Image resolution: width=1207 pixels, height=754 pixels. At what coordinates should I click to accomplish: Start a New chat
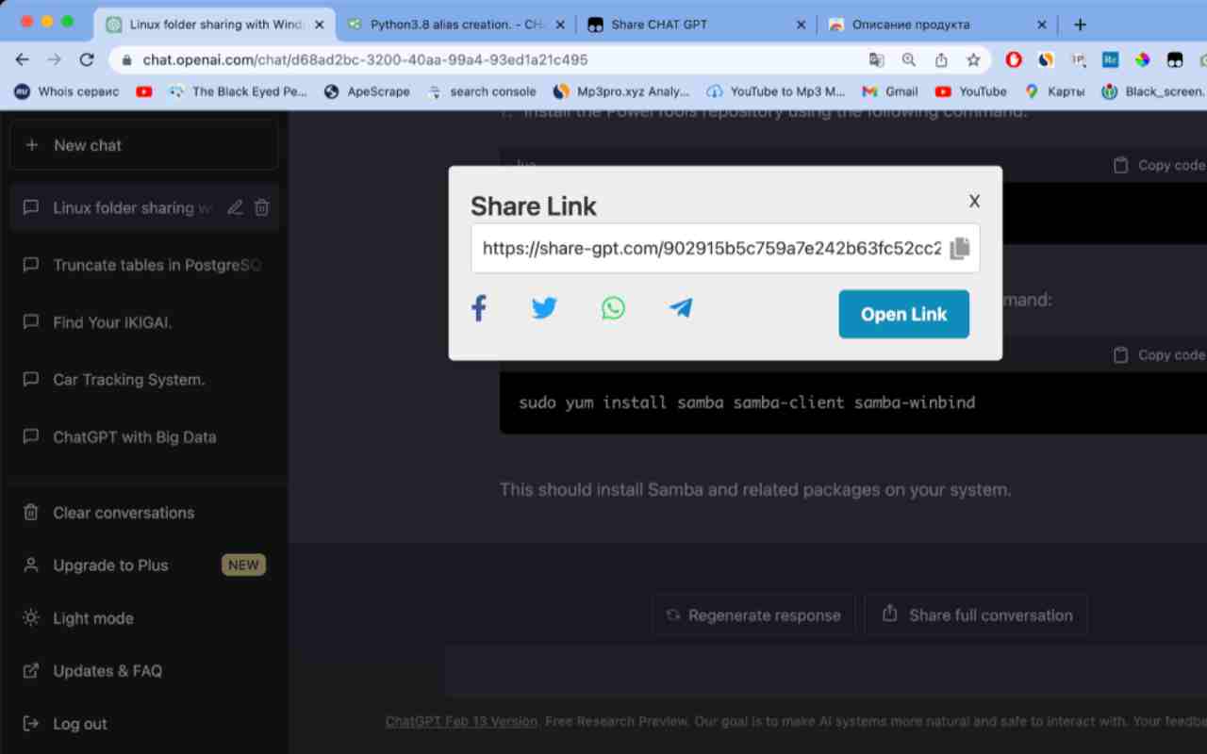(88, 145)
